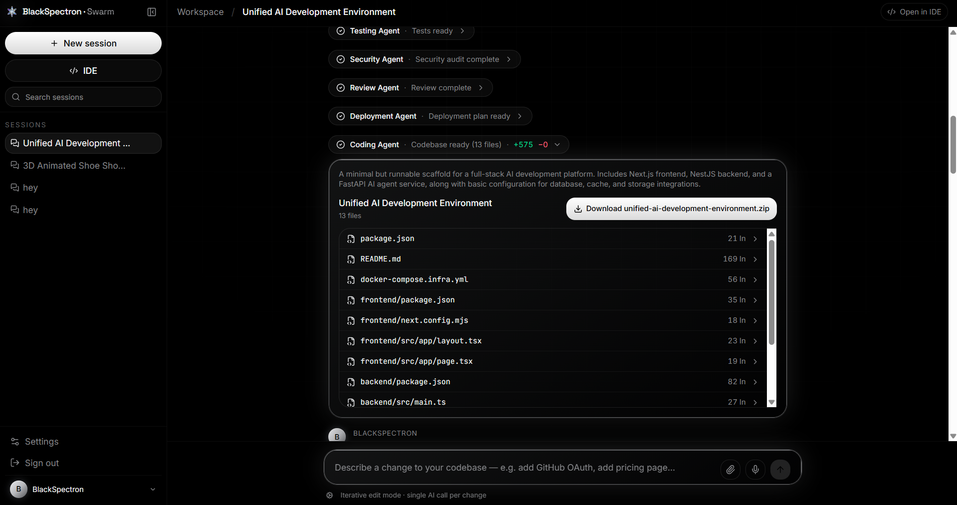Start voice input with the microphone icon
Image resolution: width=957 pixels, height=505 pixels.
pyautogui.click(x=755, y=470)
